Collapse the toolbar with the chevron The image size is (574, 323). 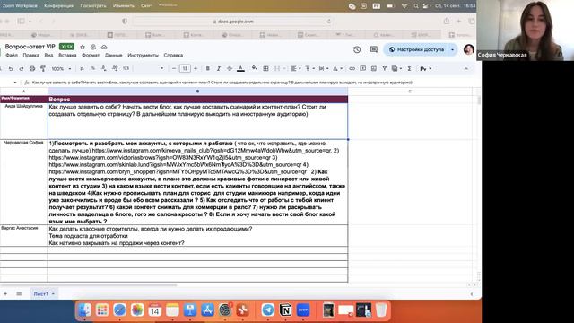click(466, 68)
